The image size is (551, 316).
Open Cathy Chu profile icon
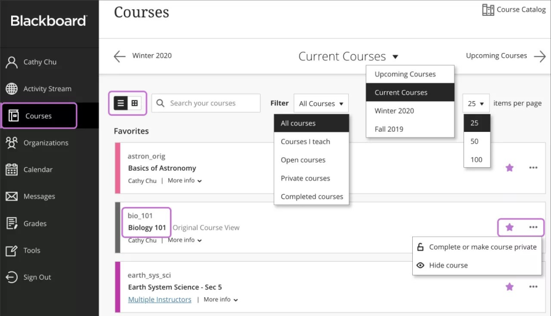[12, 62]
